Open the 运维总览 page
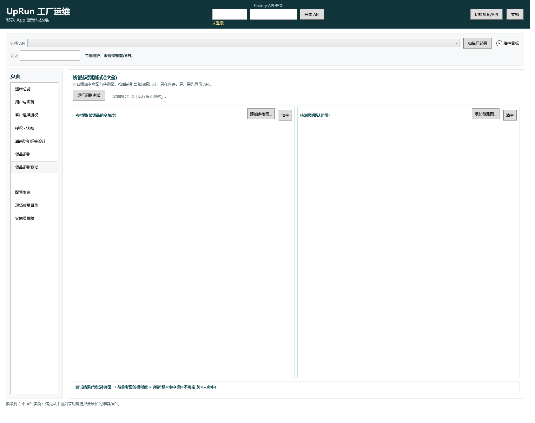 pyautogui.click(x=34, y=89)
